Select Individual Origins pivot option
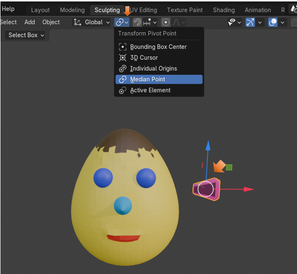 click(x=153, y=68)
